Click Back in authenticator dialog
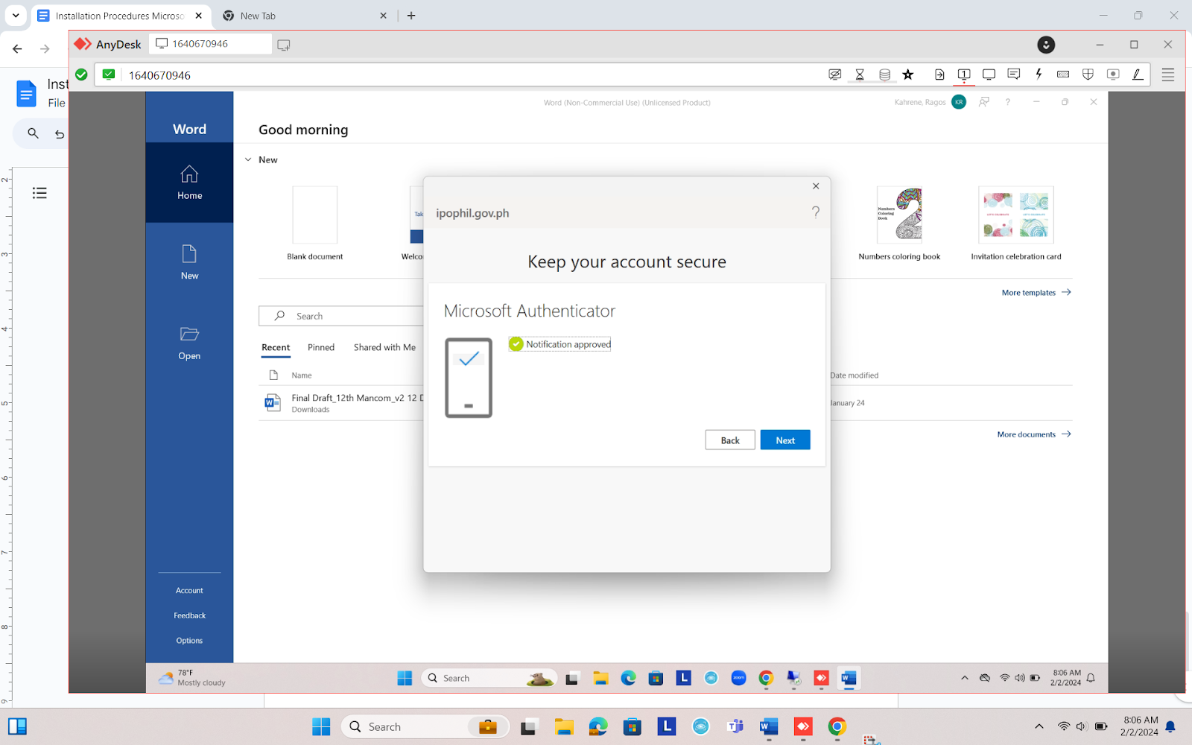The image size is (1192, 745). pyautogui.click(x=730, y=440)
